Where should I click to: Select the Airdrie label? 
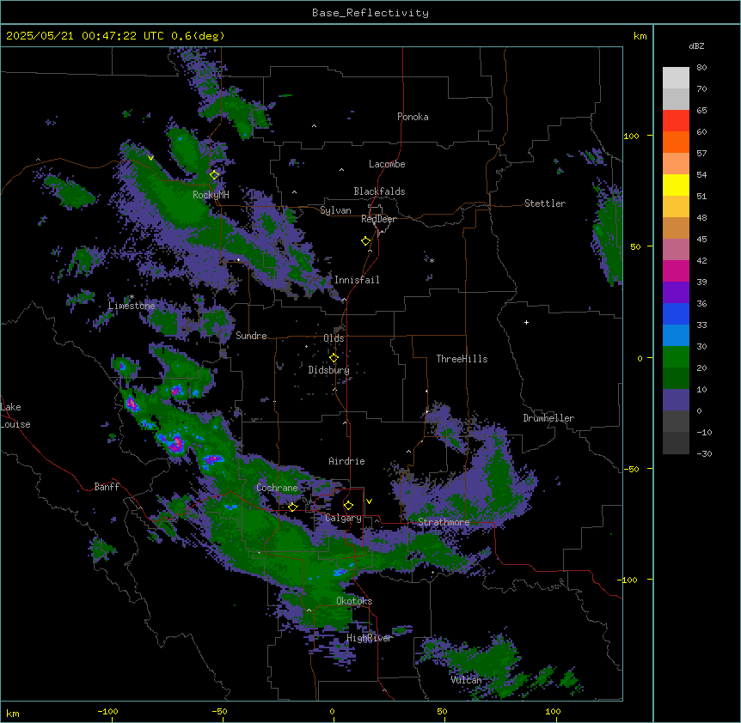(x=346, y=461)
